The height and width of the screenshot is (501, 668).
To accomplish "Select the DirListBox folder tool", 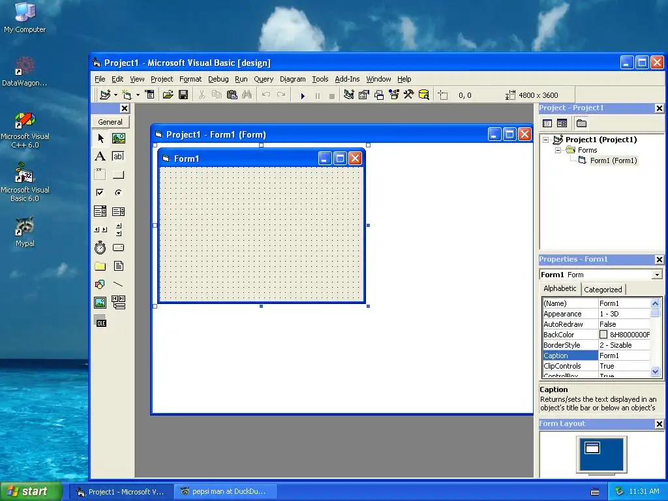I will coord(100,266).
